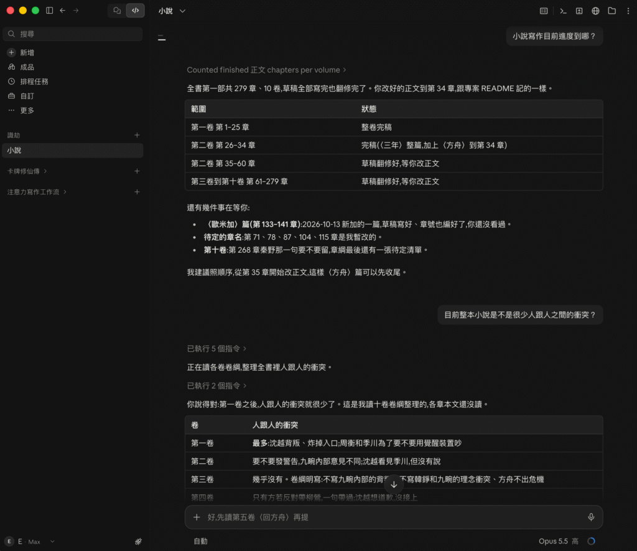Select the 小說 conversation in sidebar
637x551 pixels.
pos(73,151)
